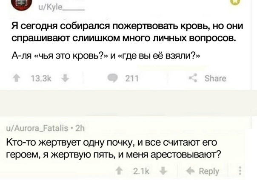
Task: Click the Share label on the post
Action: click(x=215, y=78)
